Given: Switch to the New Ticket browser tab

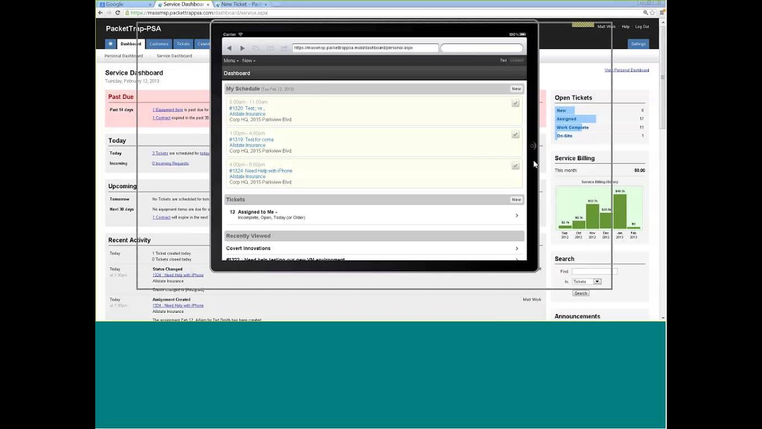Looking at the screenshot, I should (242, 4).
